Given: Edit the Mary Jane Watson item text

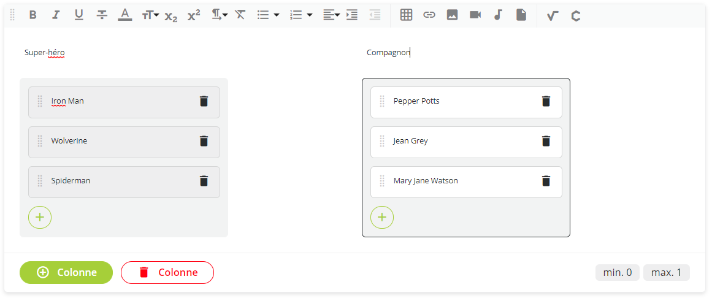Looking at the screenshot, I should [x=426, y=181].
